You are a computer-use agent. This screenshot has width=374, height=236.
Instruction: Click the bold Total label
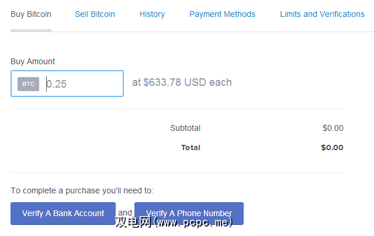tap(191, 147)
